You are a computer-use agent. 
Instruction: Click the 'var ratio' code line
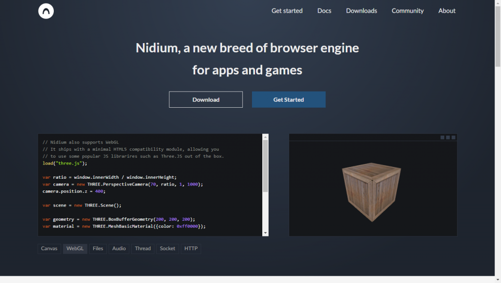pos(109,177)
